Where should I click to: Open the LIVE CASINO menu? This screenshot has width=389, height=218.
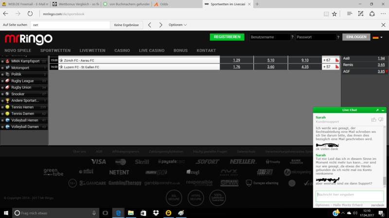click(x=152, y=50)
